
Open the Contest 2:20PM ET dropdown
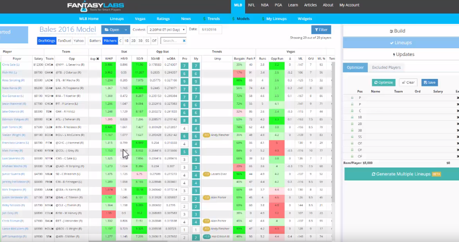(x=167, y=29)
